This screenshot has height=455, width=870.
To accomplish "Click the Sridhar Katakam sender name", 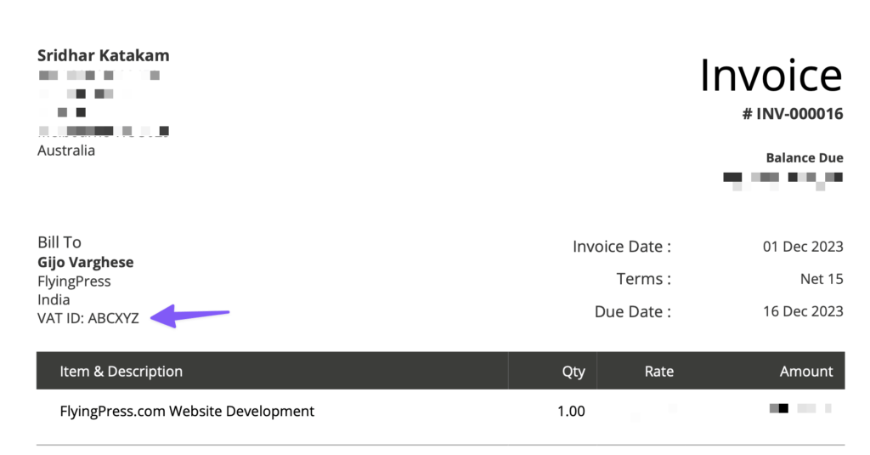I will 104,56.
